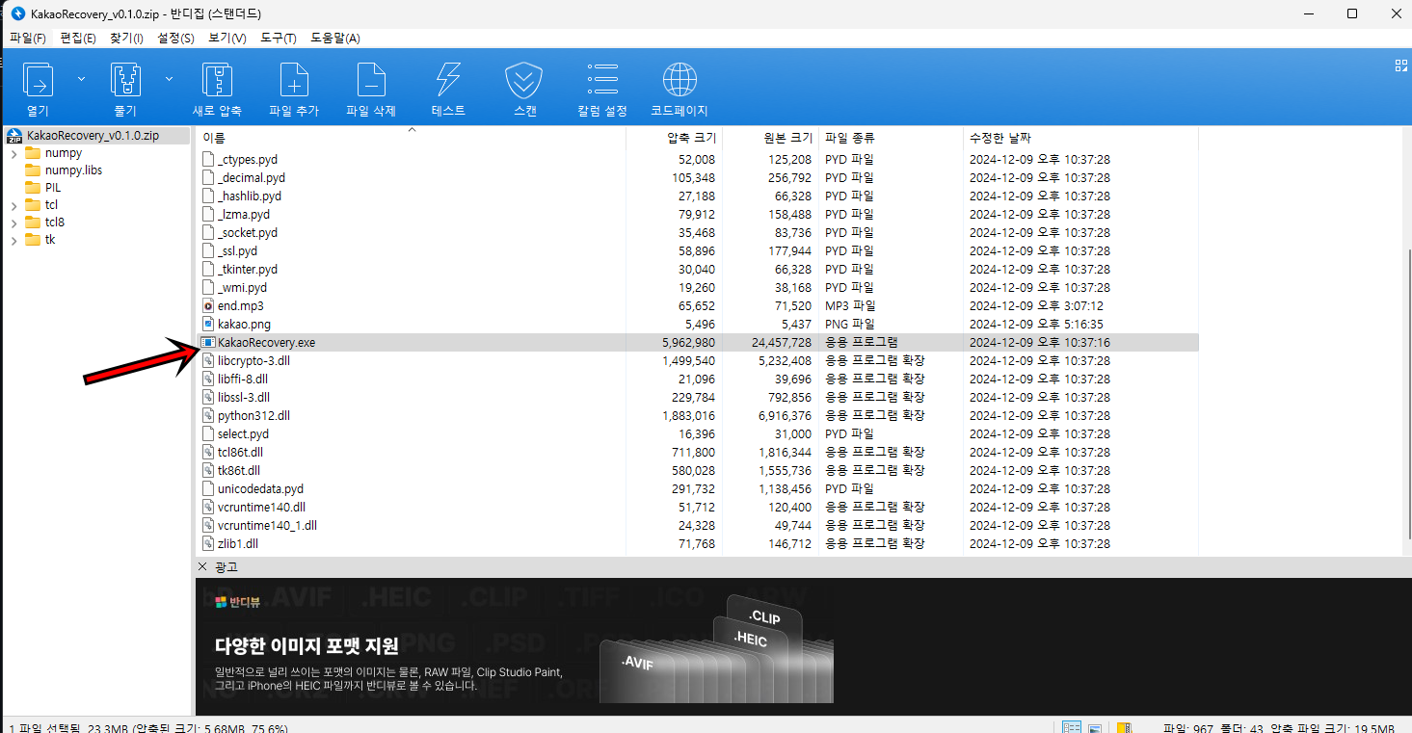Open the 보기(V) menu

226,39
